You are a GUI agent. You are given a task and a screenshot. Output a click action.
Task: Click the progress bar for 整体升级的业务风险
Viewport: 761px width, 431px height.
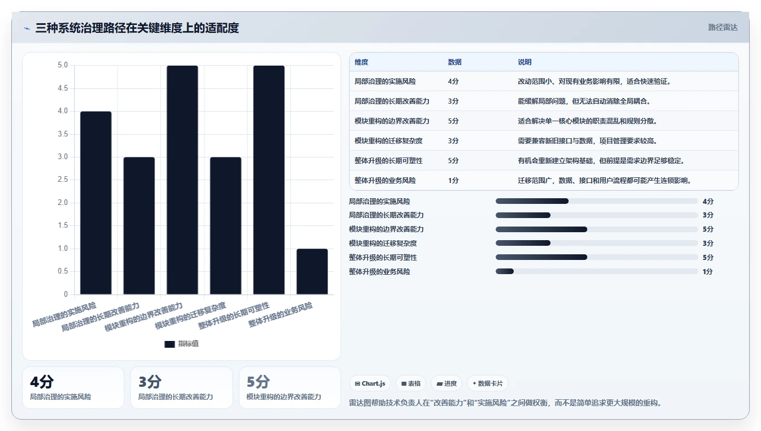596,271
